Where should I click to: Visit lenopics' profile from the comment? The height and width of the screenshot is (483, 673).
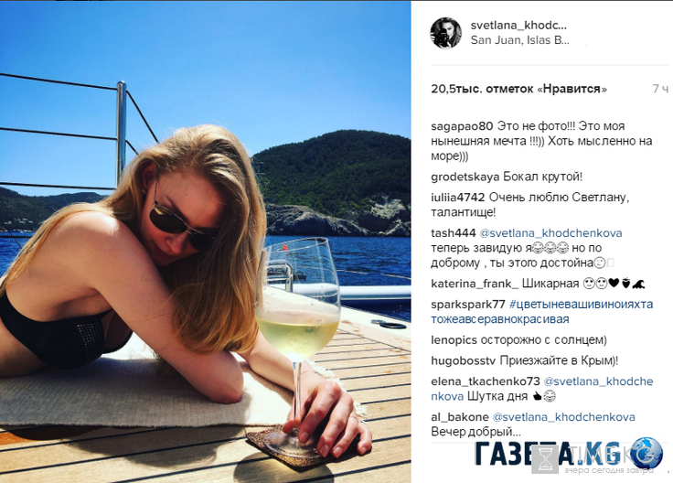pos(454,340)
